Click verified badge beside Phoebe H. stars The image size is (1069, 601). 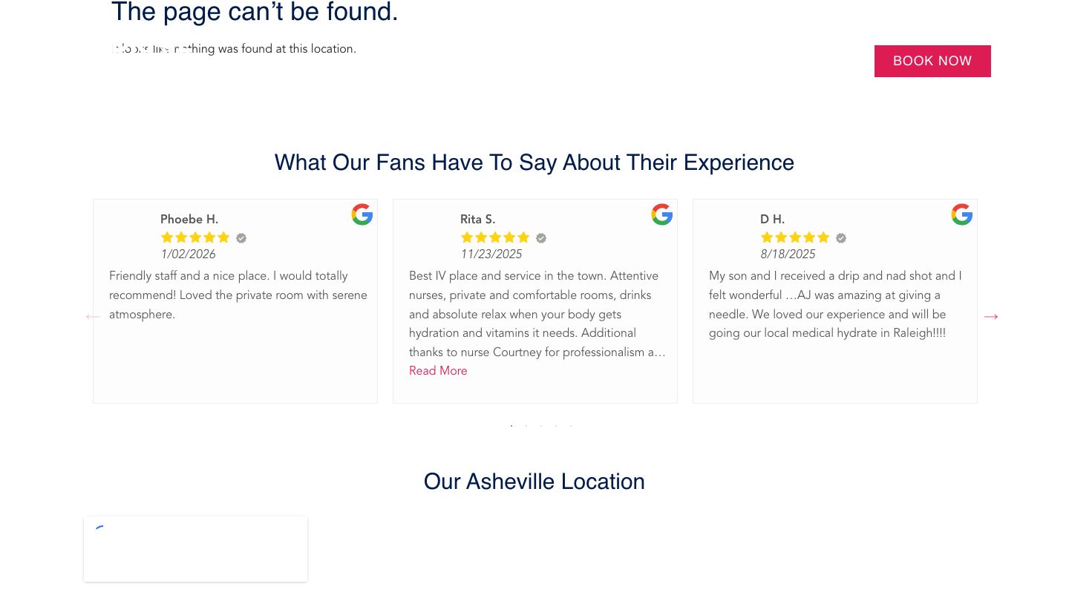241,238
